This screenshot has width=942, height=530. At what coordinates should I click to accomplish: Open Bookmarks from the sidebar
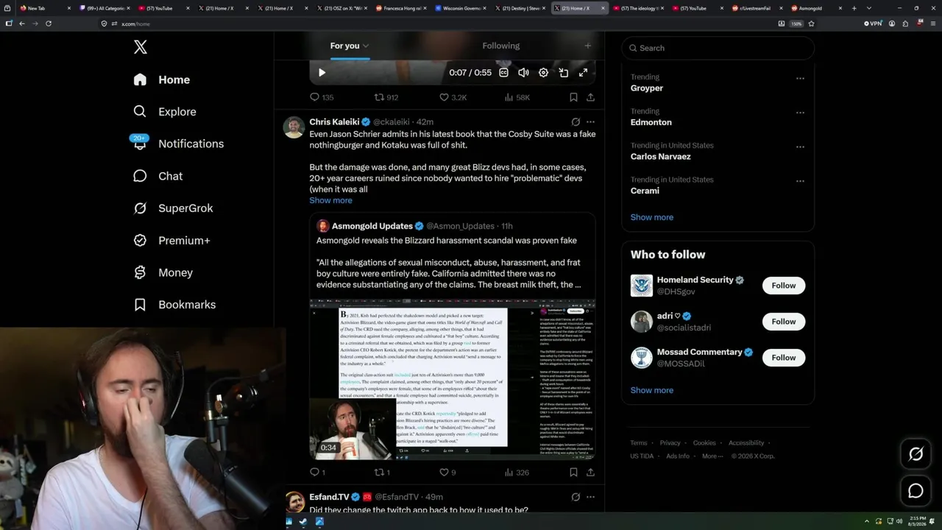tap(174, 305)
